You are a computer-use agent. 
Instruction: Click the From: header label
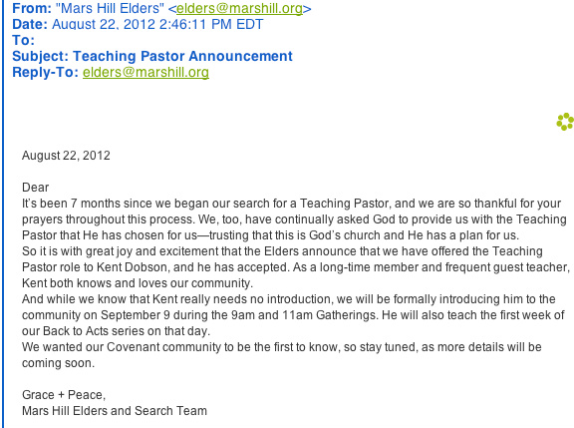click(x=32, y=8)
